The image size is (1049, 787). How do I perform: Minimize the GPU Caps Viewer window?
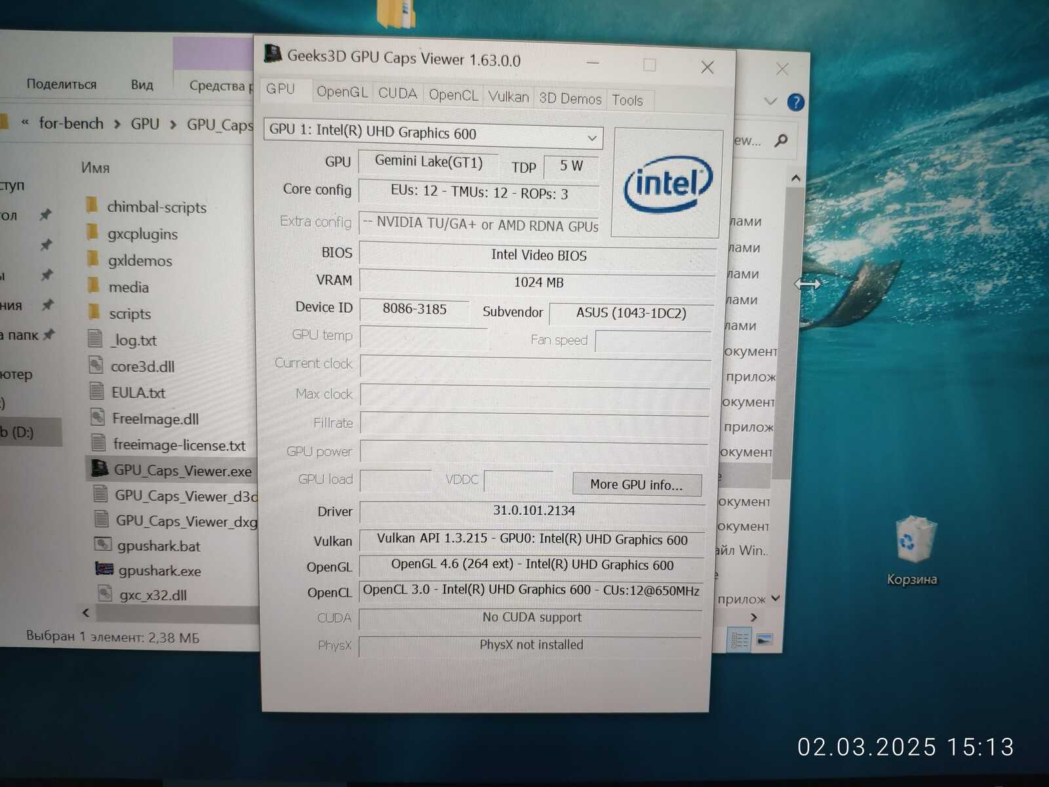click(x=593, y=63)
